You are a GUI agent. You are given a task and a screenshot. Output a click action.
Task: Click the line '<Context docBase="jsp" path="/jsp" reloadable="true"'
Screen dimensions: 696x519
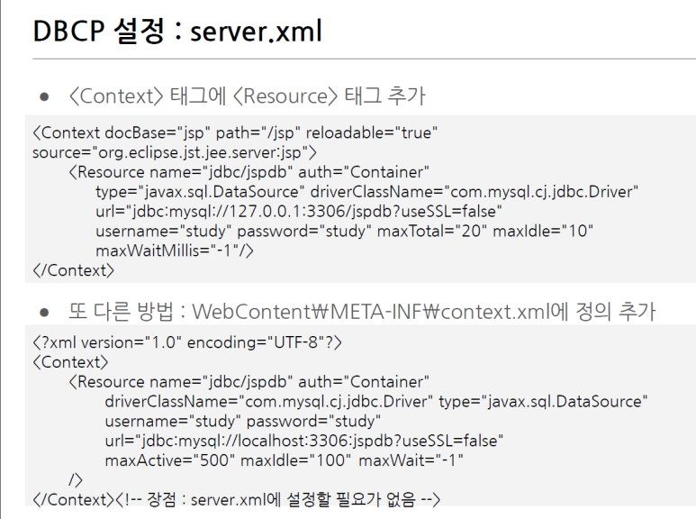235,132
